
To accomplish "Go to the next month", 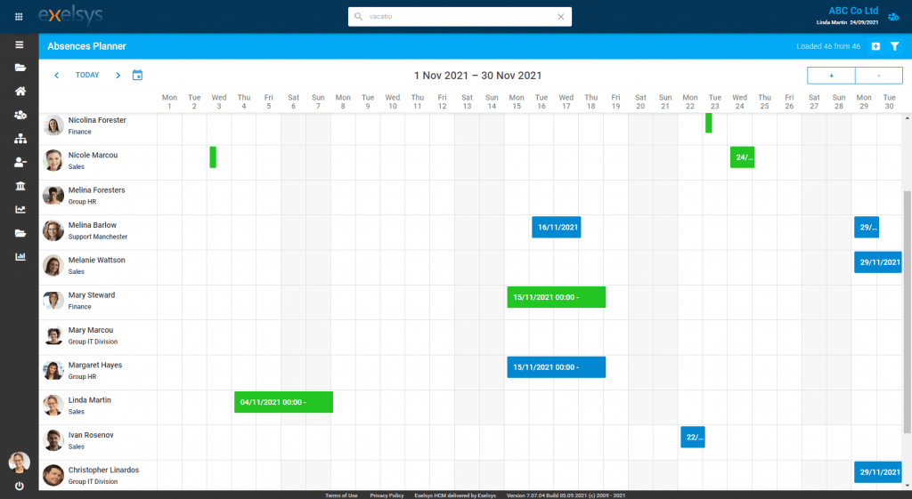I will click(x=118, y=76).
